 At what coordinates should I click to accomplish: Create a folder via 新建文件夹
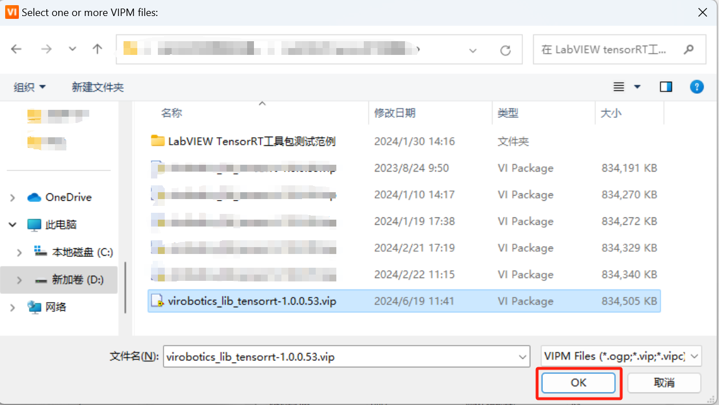pyautogui.click(x=98, y=88)
